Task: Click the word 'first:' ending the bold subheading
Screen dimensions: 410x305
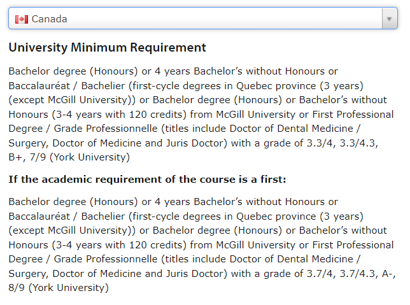Action: [273, 180]
